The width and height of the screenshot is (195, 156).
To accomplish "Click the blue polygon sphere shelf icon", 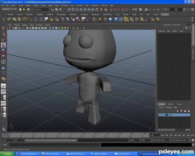I will click(x=110, y=19).
